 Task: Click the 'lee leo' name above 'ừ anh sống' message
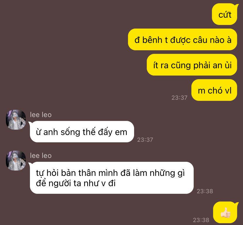pos(41,115)
